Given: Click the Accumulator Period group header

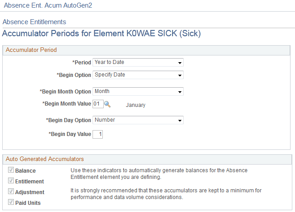Looking at the screenshot, I should [31, 50].
